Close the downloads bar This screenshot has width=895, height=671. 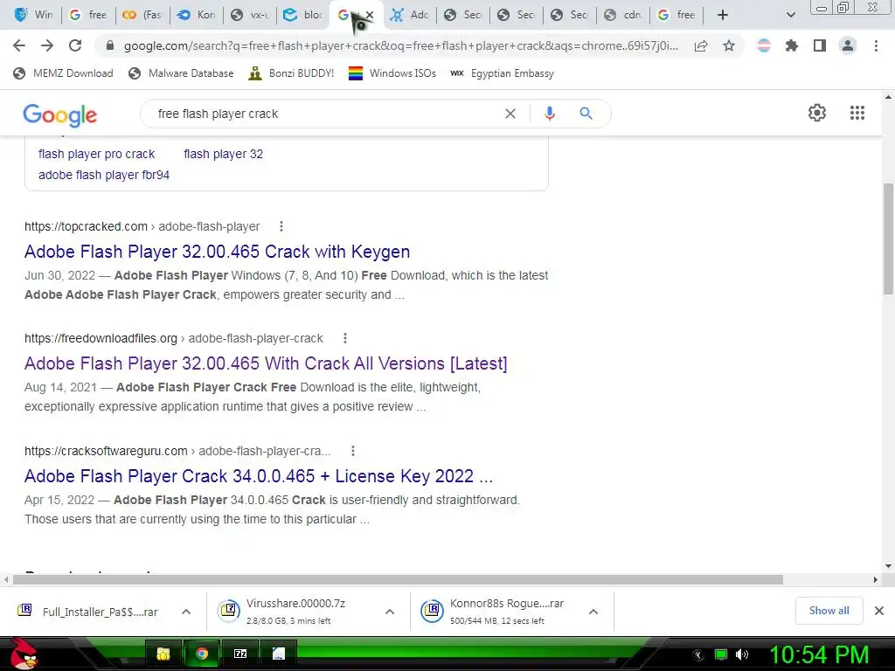tap(879, 611)
